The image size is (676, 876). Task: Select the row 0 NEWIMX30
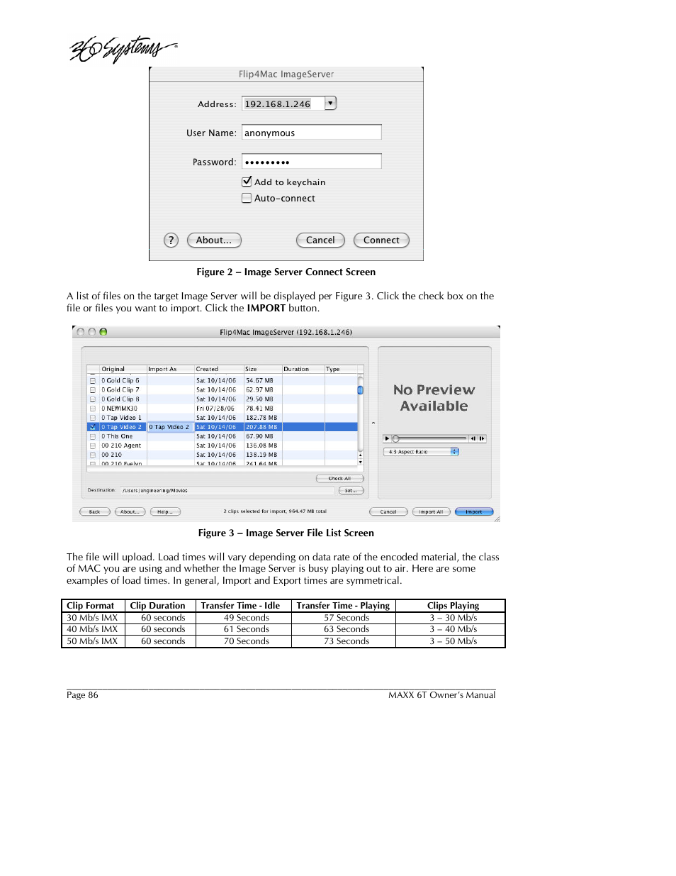(222, 409)
